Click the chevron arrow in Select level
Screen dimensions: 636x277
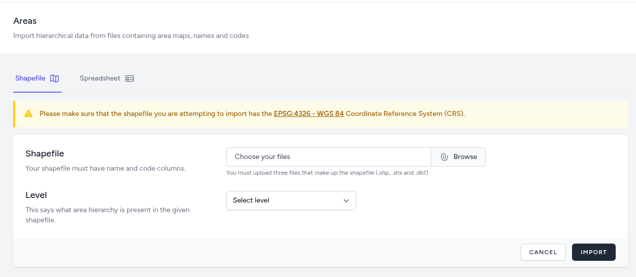[346, 201]
